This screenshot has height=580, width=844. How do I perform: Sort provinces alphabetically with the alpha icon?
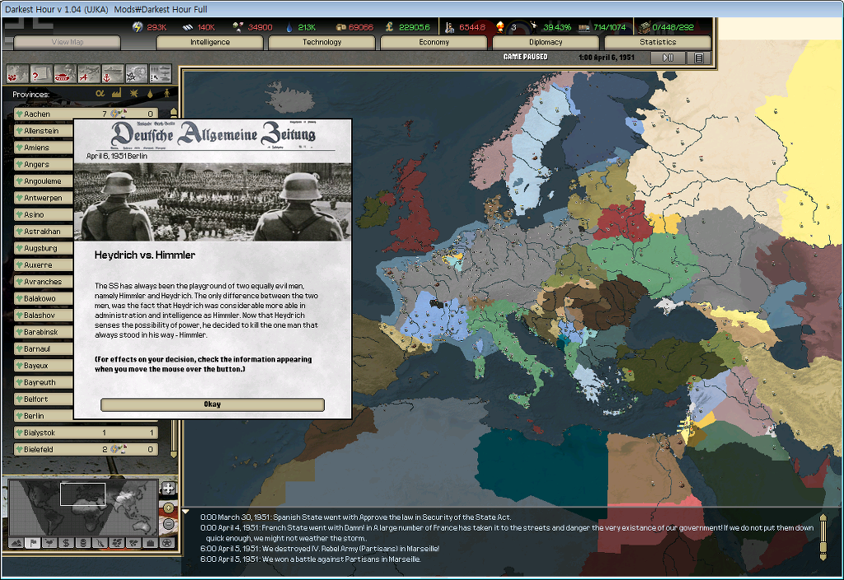pos(100,94)
